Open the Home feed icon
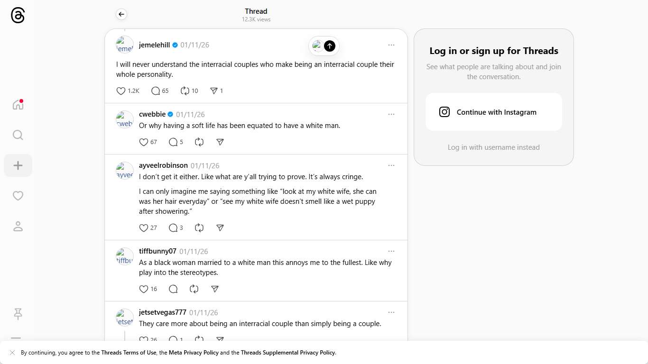This screenshot has width=648, height=364. 18,105
